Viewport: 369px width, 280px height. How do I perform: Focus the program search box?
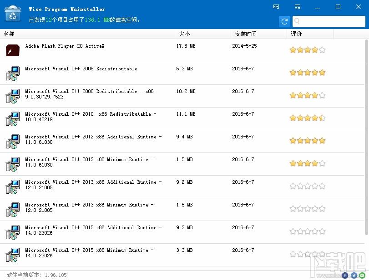click(329, 22)
